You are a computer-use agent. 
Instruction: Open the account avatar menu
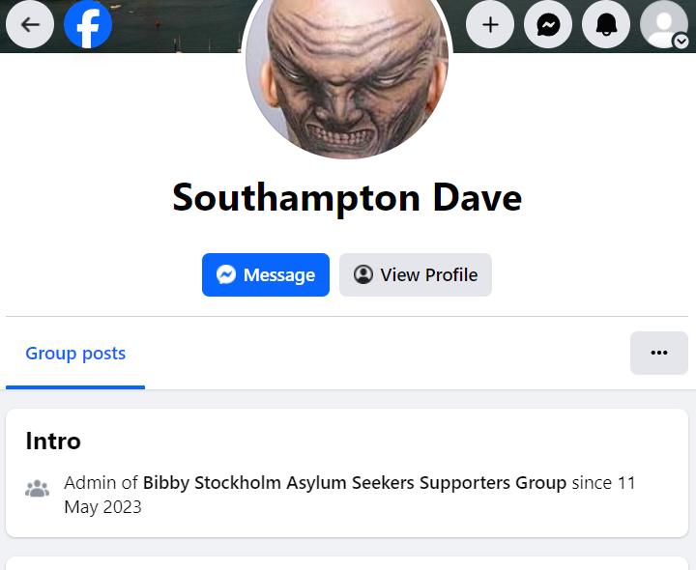point(664,24)
